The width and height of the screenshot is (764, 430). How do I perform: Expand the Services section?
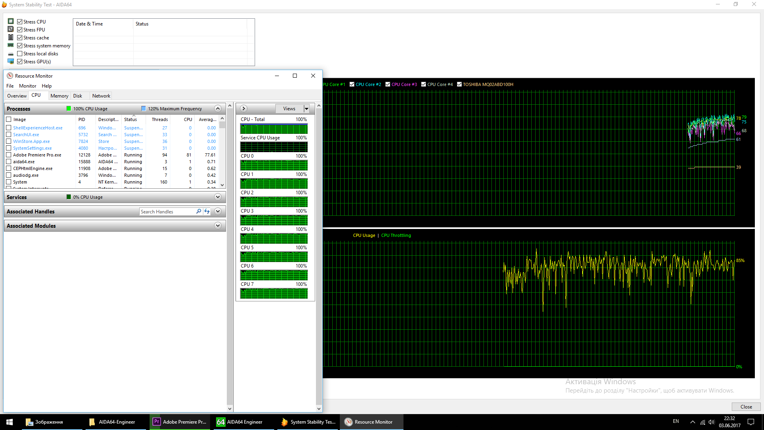[x=218, y=197]
